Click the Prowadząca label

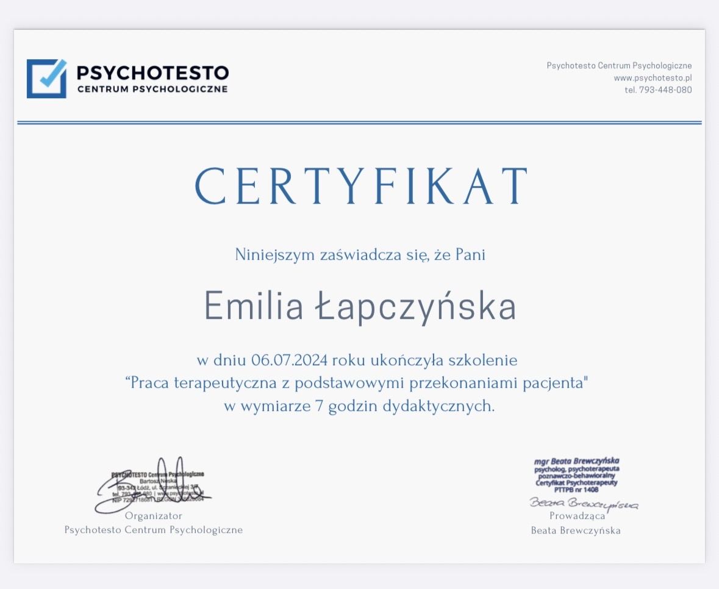(x=577, y=516)
